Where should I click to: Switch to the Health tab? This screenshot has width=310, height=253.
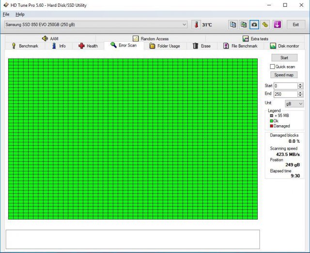coord(88,46)
